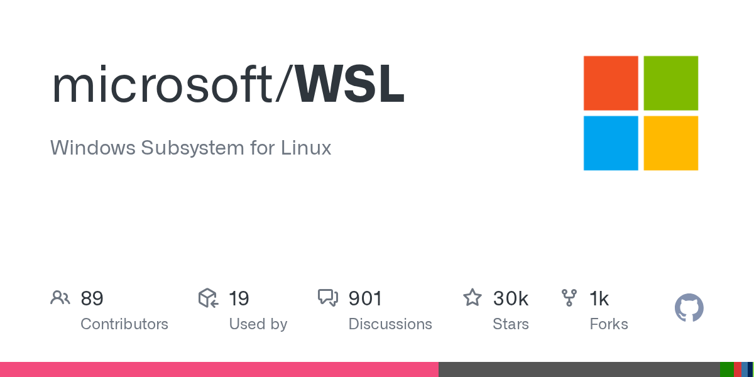Screen dimensions: 754x377
Task: Click the orange-red square of the Microsoft logo
Action: tap(611, 83)
